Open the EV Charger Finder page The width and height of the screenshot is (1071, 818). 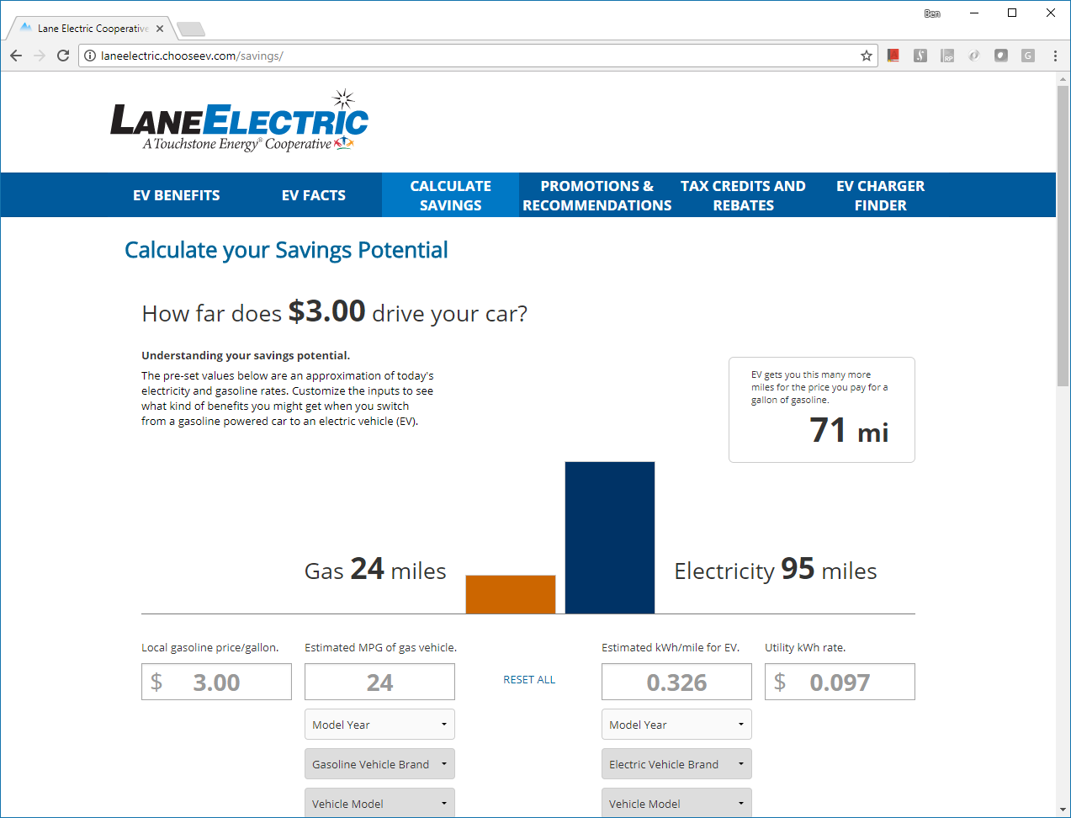click(x=880, y=195)
